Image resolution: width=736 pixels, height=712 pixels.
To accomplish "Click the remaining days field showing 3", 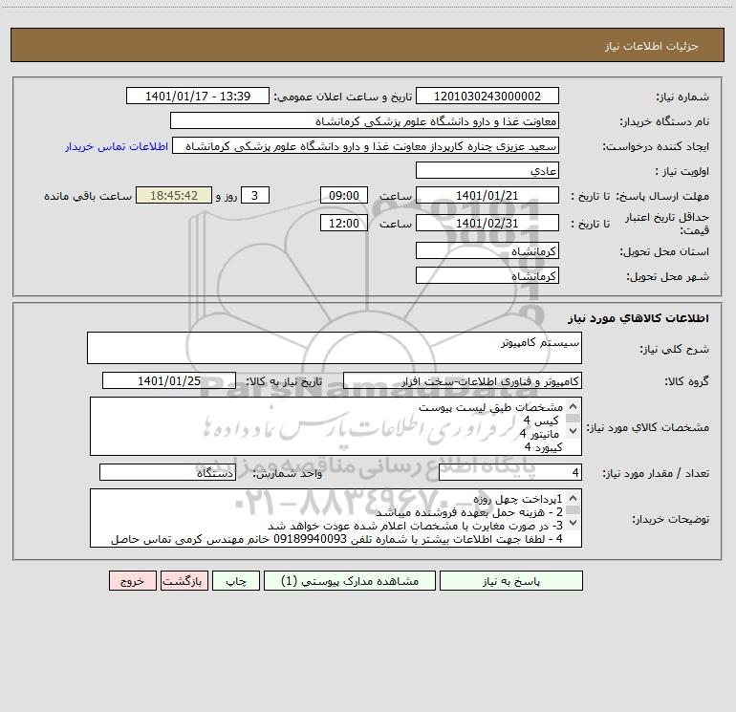I will click(x=255, y=195).
